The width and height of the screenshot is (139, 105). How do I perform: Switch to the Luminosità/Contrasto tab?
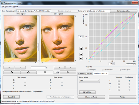click(x=85, y=74)
